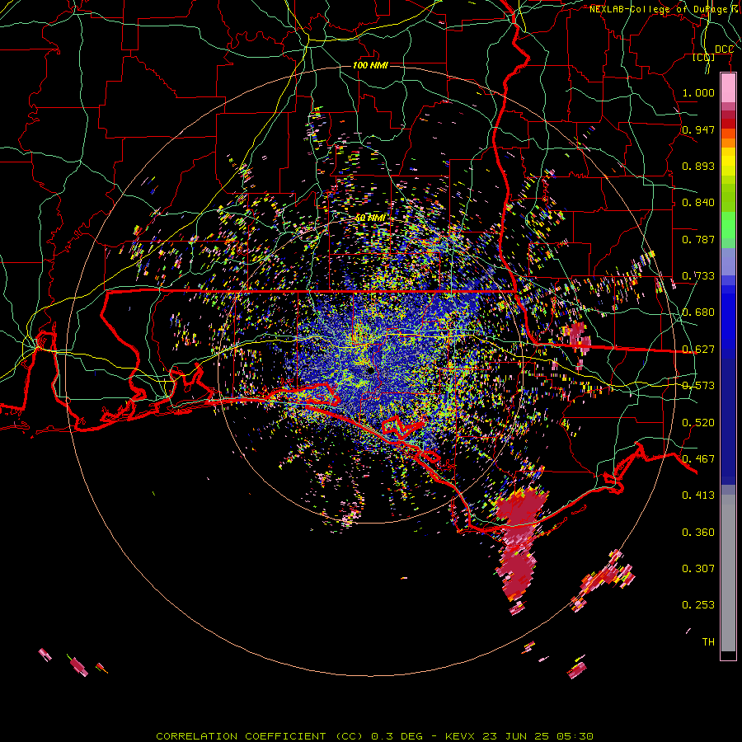
Task: Select the 0.573 legend value
Action: 698,386
